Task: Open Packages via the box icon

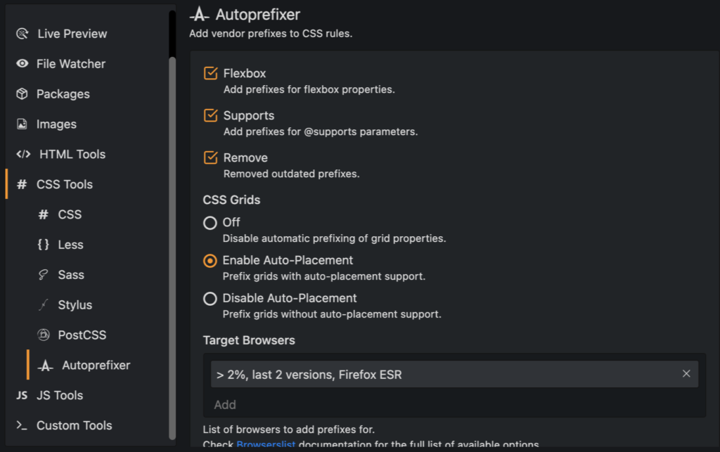Action: (22, 93)
